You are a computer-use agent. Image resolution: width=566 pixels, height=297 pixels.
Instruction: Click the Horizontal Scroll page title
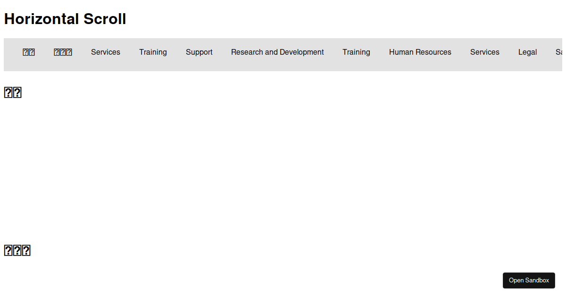click(65, 19)
